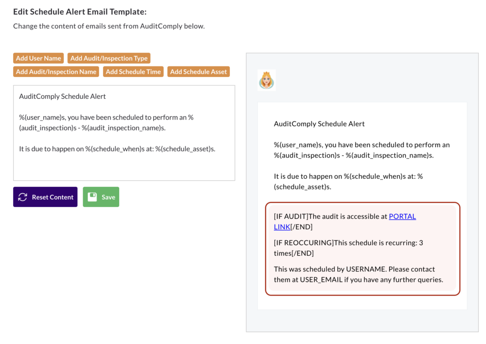
Task: Save the email template
Action: coord(101,197)
